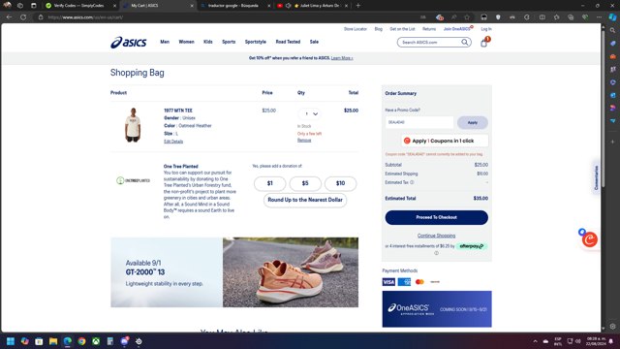Click Edit Details link for the tee
Viewport: 620px width, 349px height.
click(x=173, y=142)
